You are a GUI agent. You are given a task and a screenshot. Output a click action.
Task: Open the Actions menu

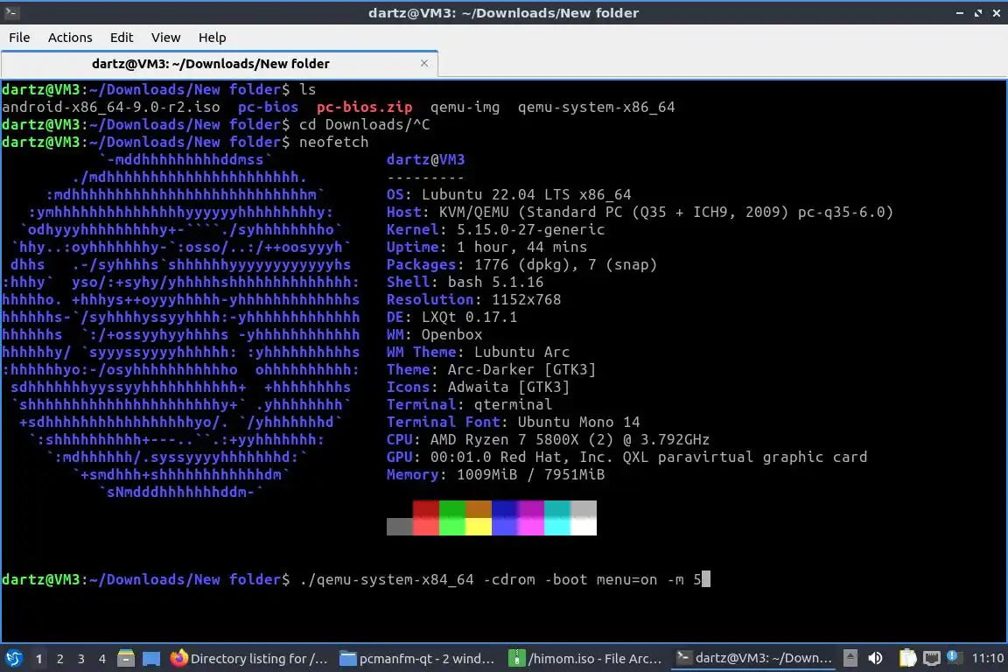pyautogui.click(x=70, y=38)
